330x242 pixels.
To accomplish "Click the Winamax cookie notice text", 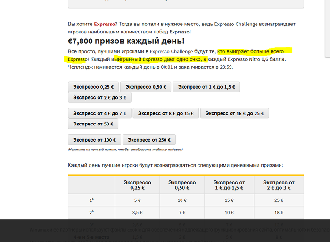I will click(180, 230).
